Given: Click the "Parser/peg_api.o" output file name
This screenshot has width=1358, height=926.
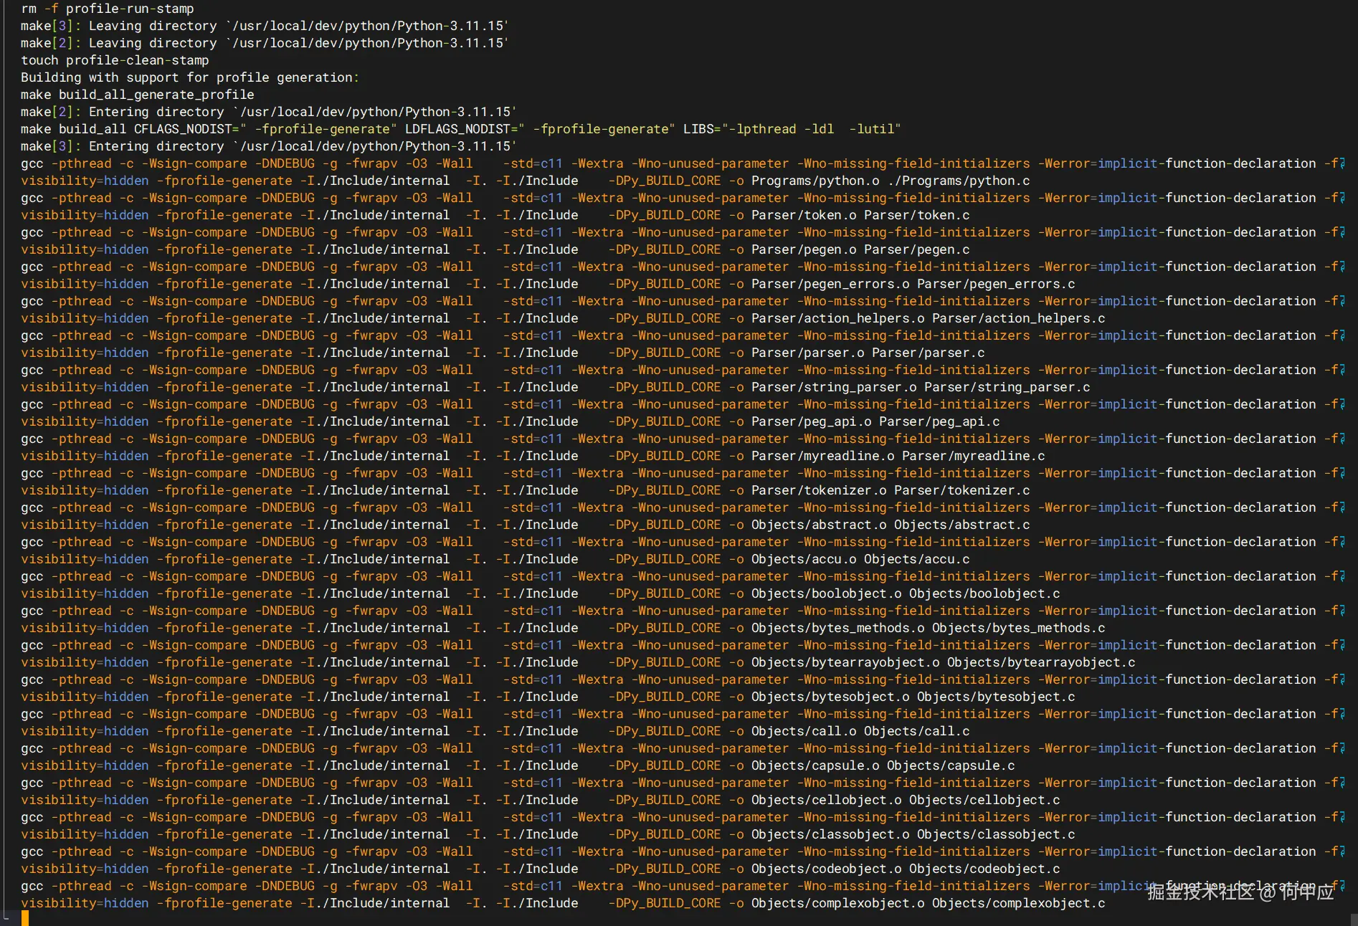Looking at the screenshot, I should pyautogui.click(x=812, y=421).
